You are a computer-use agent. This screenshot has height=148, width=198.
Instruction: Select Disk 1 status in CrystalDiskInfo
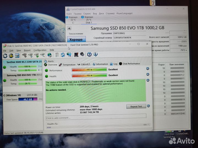tap(89, 20)
